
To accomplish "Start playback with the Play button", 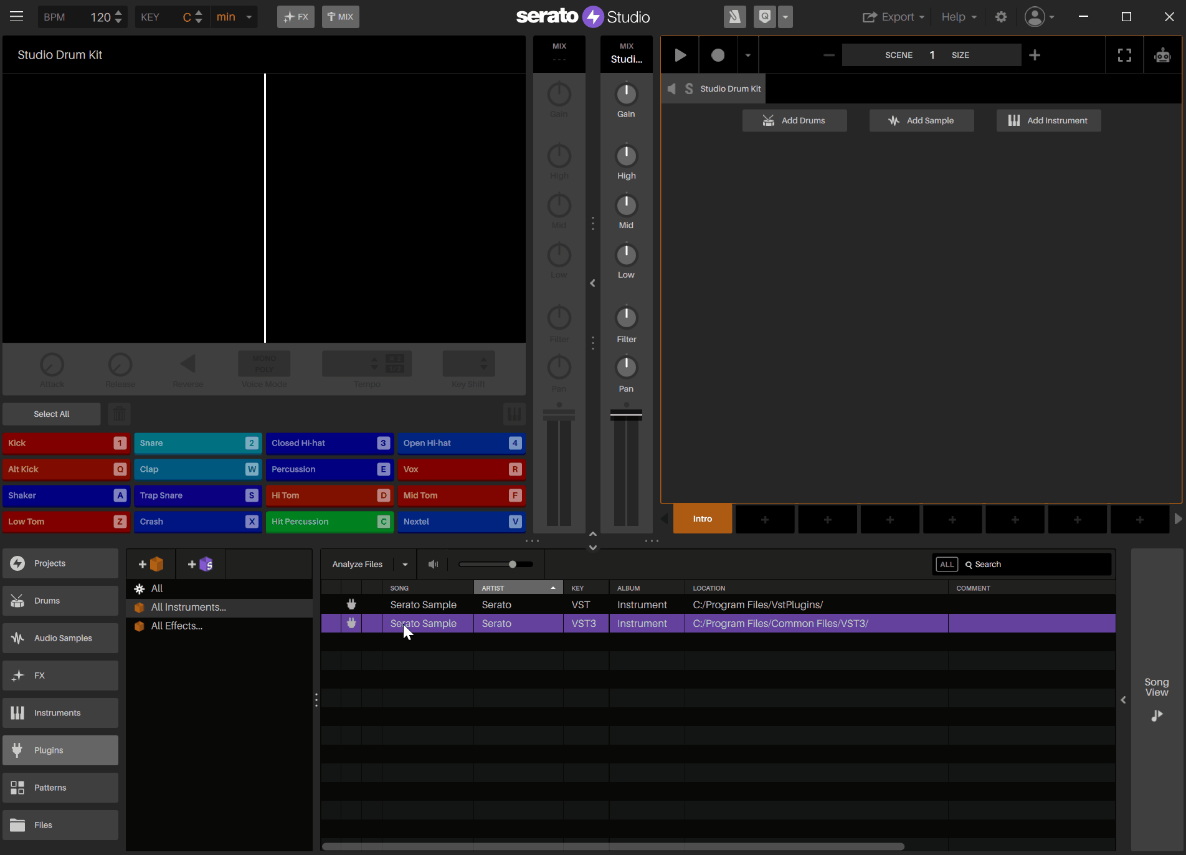I will [x=680, y=55].
